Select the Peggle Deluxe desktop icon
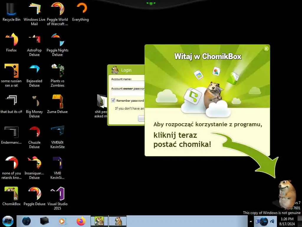This screenshot has height=227, width=302. [x=34, y=196]
